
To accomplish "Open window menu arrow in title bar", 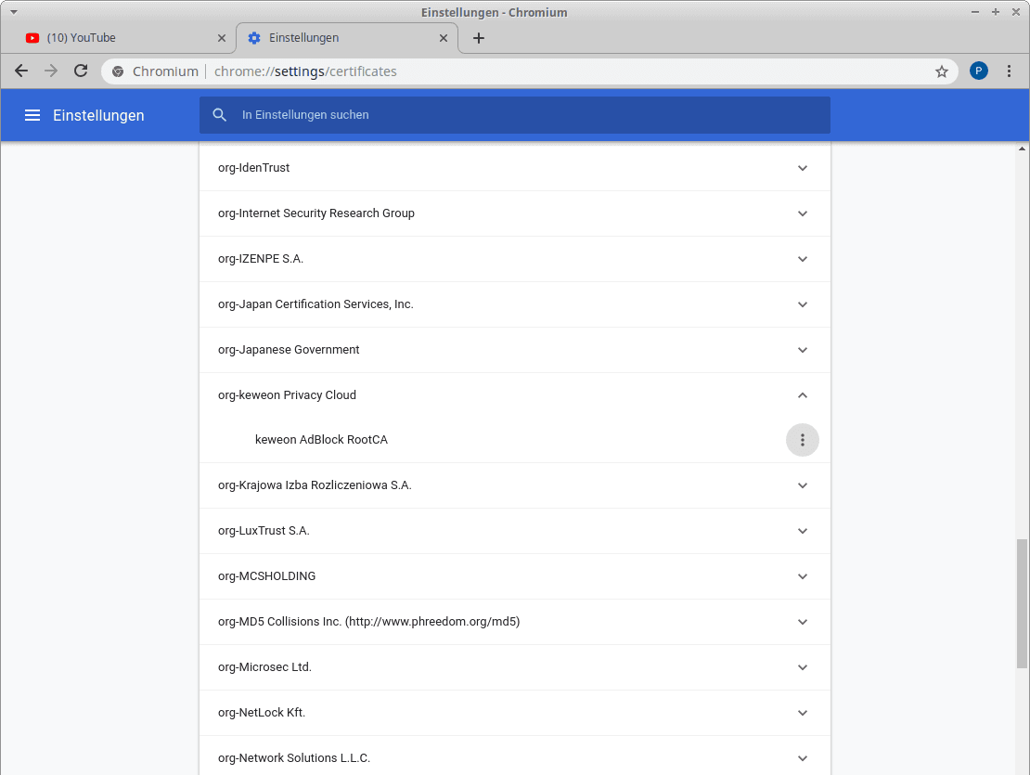I will click(x=13, y=12).
